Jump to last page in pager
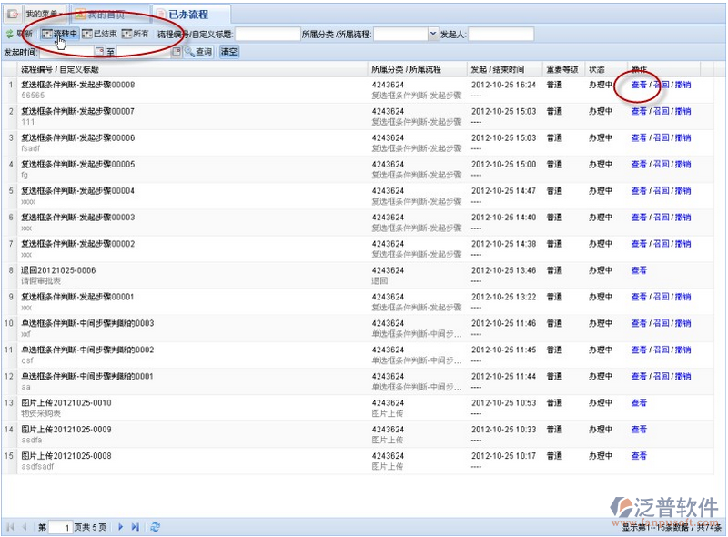Screen dimensions: 728x537 click(136, 527)
